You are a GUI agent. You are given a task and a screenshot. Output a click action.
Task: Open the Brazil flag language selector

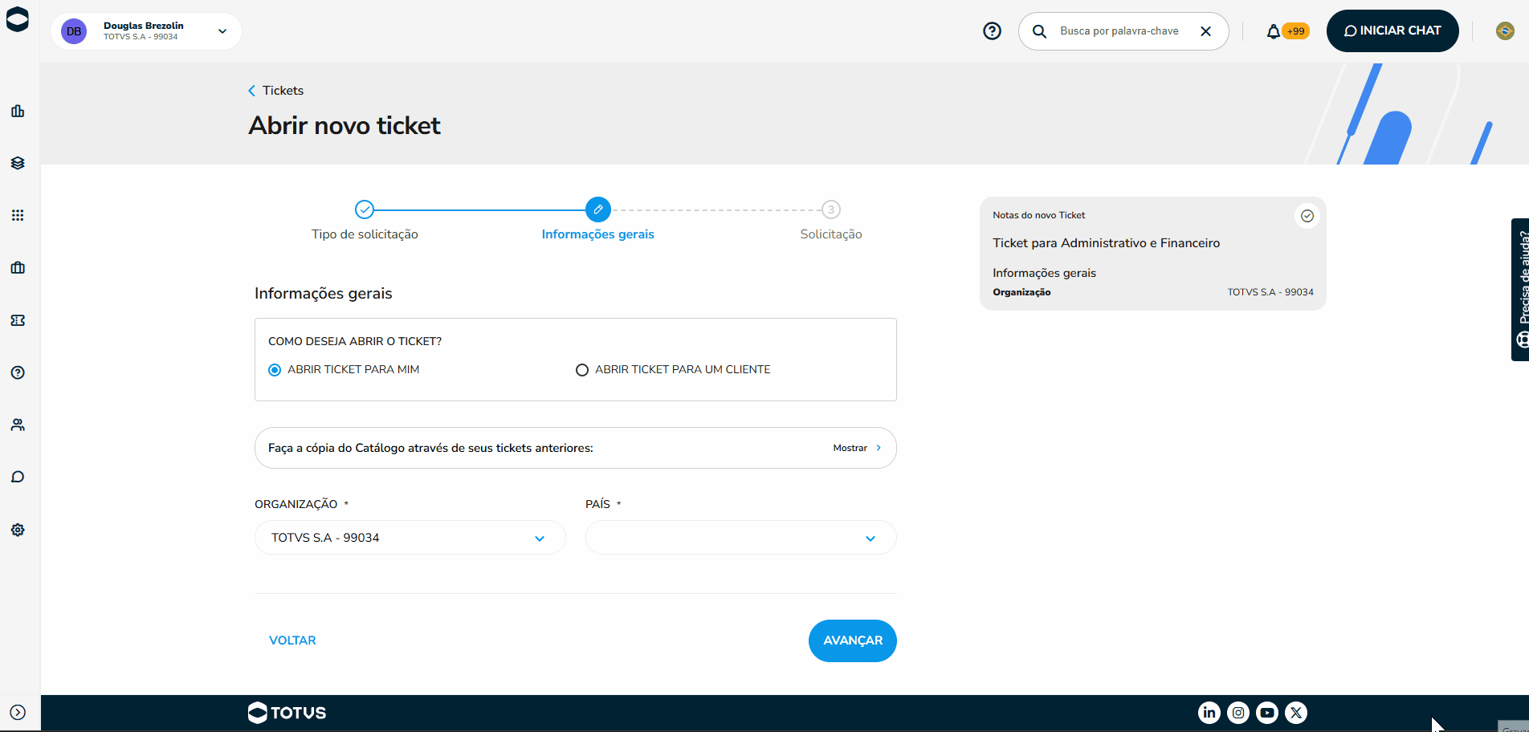click(x=1505, y=31)
